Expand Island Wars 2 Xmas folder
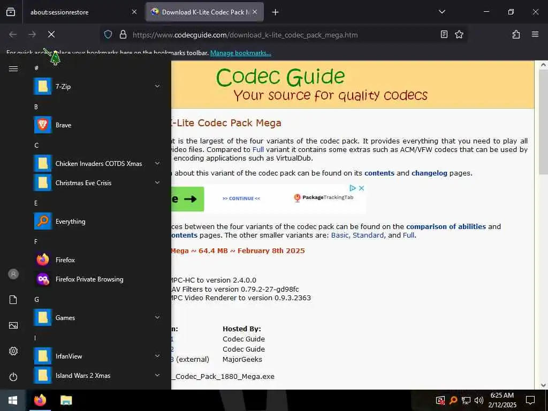 [x=97, y=376]
